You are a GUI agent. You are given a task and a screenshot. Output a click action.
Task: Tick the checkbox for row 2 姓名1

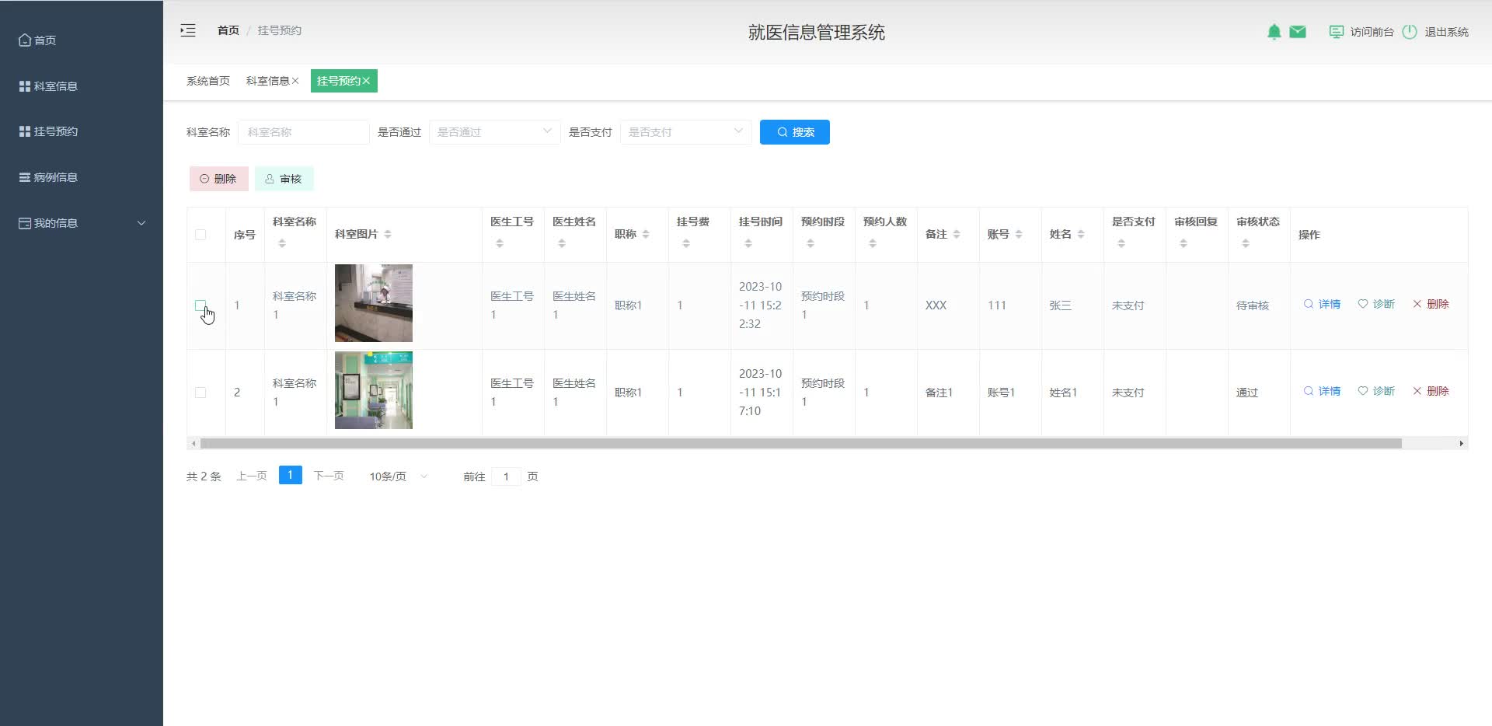point(200,393)
